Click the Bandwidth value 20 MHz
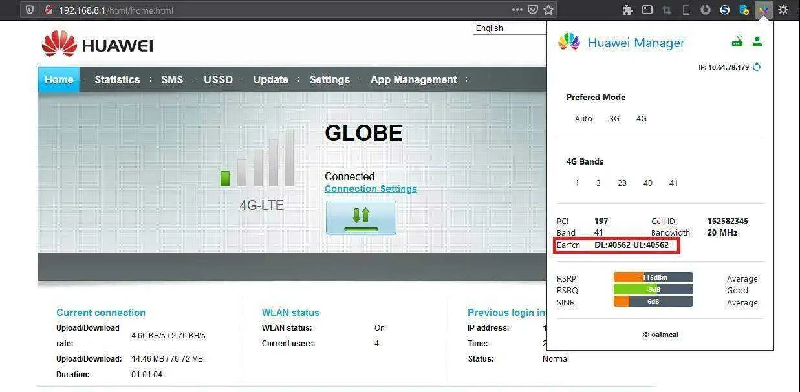 [x=722, y=232]
